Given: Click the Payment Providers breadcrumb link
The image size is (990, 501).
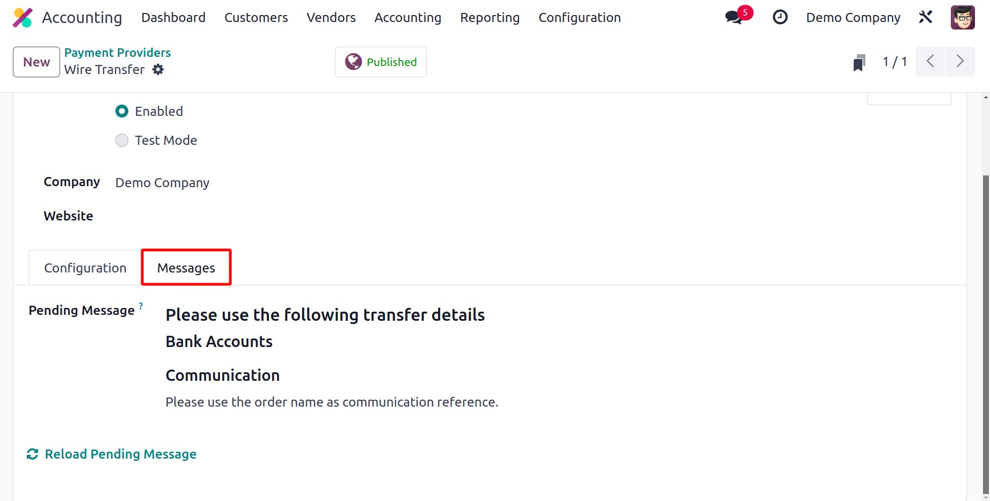Looking at the screenshot, I should coord(118,53).
